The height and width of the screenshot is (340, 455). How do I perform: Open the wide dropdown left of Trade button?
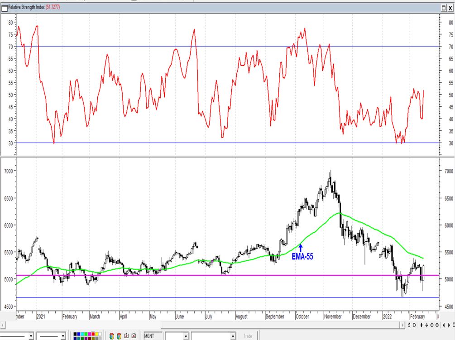233,336
